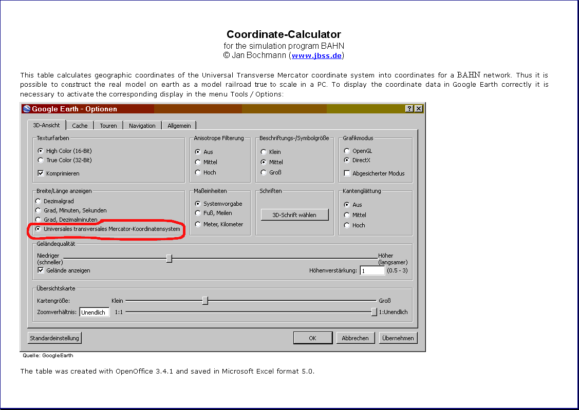Click the Geländequalität slider handle
This screenshot has width=579, height=410.
169,259
